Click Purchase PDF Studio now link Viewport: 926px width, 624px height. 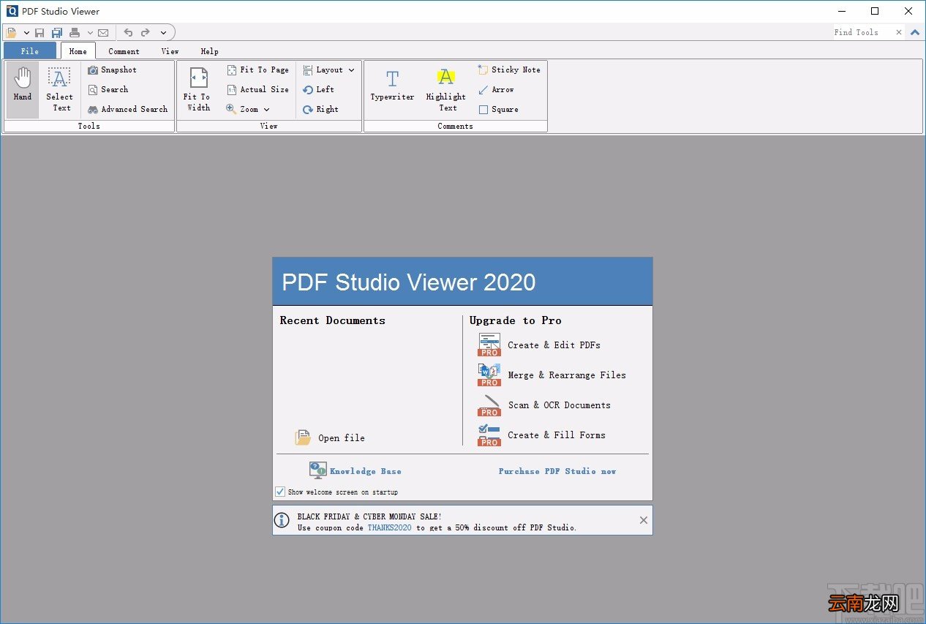pos(557,471)
